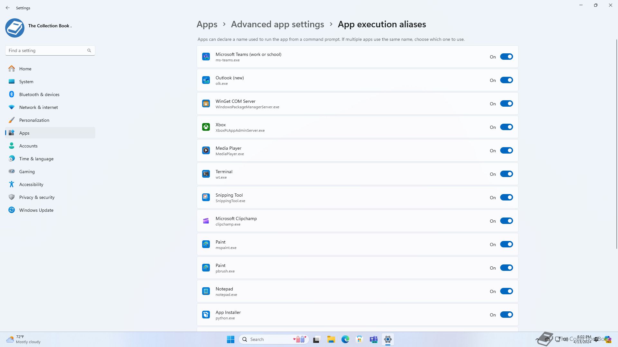This screenshot has width=618, height=347.
Task: Click the Snipping Tool app icon
Action: point(206,197)
